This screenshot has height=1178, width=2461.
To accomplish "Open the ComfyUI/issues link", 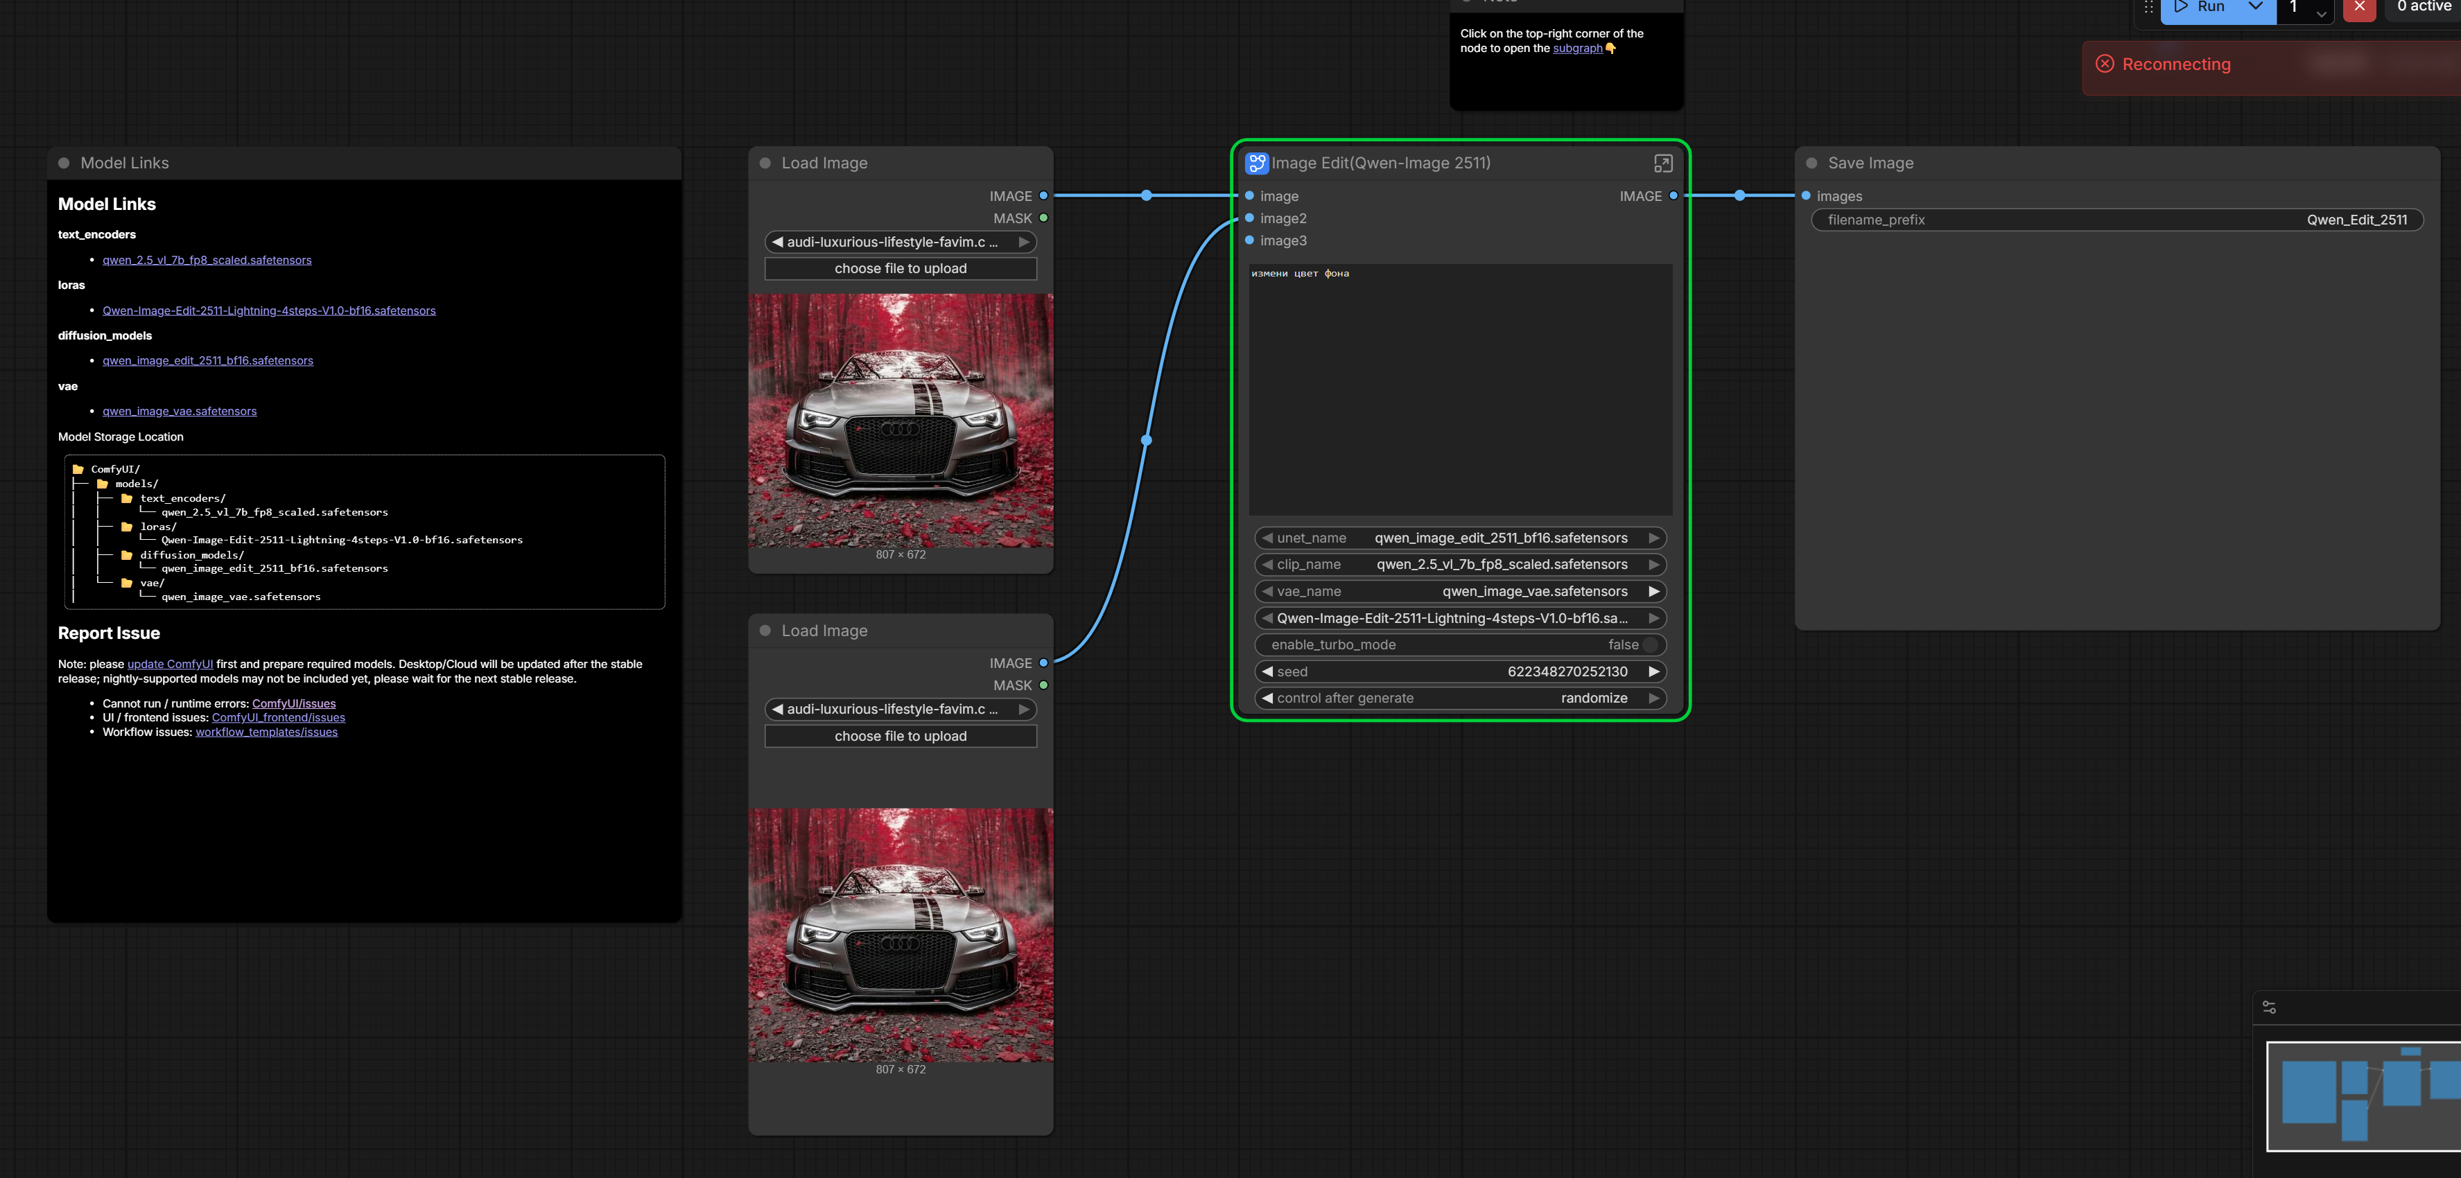I will pyautogui.click(x=294, y=703).
